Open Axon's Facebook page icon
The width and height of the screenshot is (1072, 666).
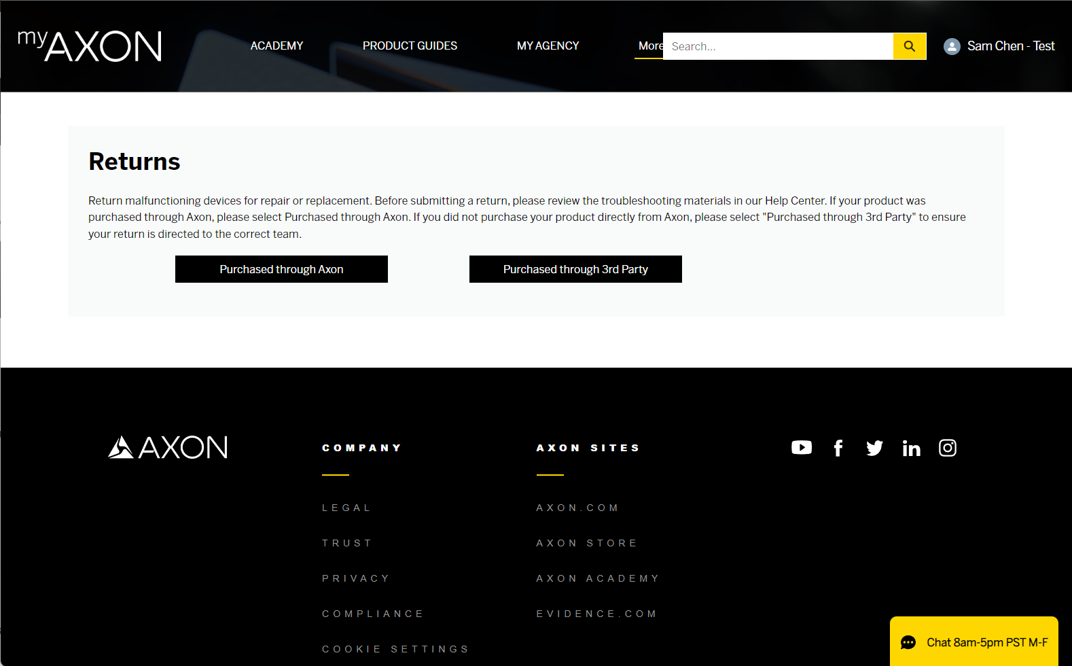coord(838,448)
